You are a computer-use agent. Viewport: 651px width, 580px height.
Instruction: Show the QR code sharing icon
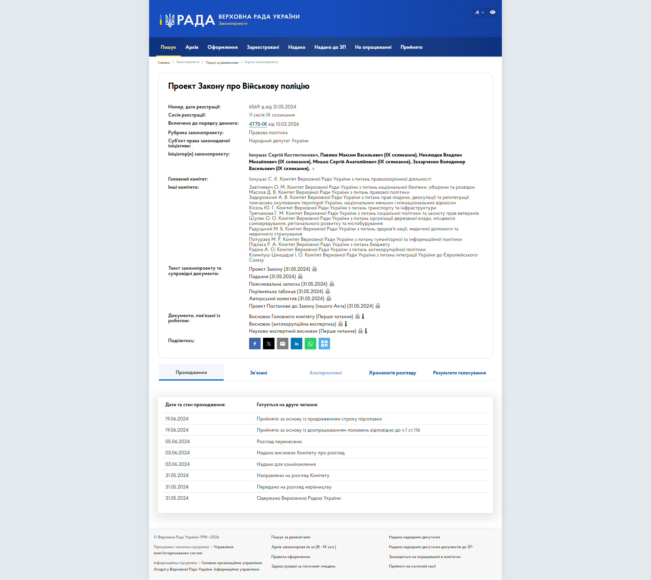pyautogui.click(x=324, y=344)
